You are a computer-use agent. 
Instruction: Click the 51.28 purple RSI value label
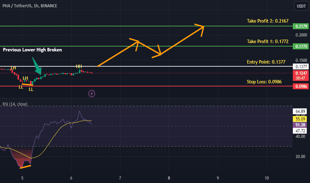(300, 125)
